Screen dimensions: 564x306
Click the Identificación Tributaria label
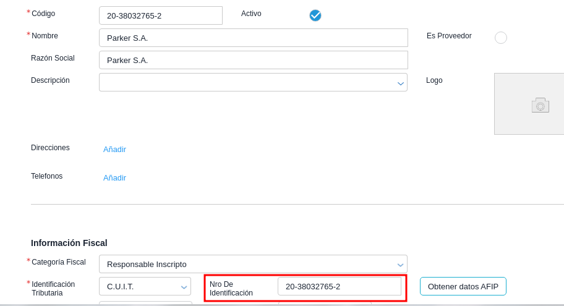(x=53, y=288)
